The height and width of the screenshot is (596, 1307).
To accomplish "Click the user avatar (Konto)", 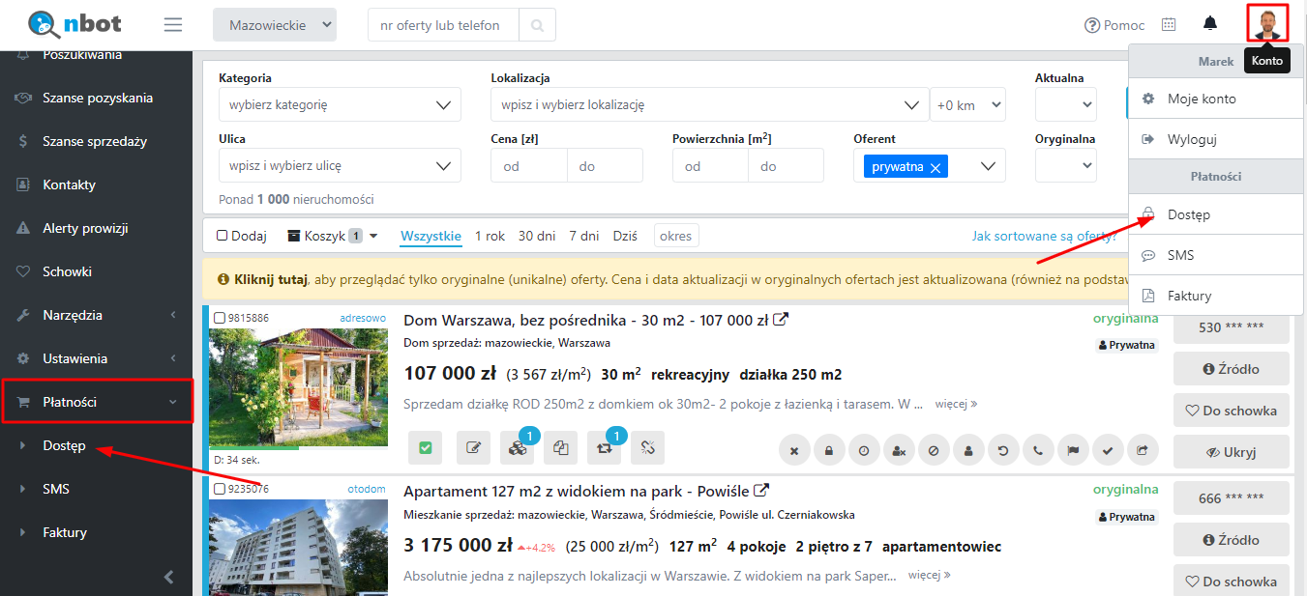I will [x=1267, y=22].
